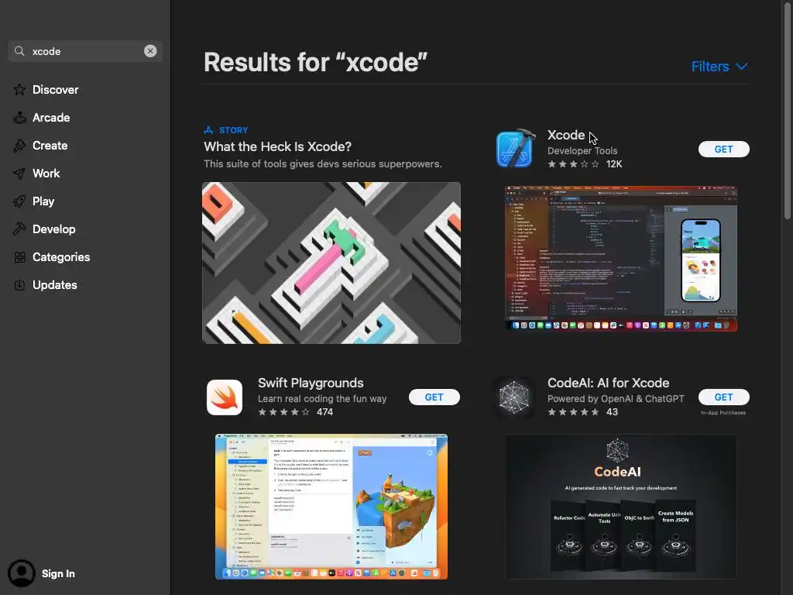Go to the Arcade section
Viewport: 793px width, 595px height.
pos(51,118)
